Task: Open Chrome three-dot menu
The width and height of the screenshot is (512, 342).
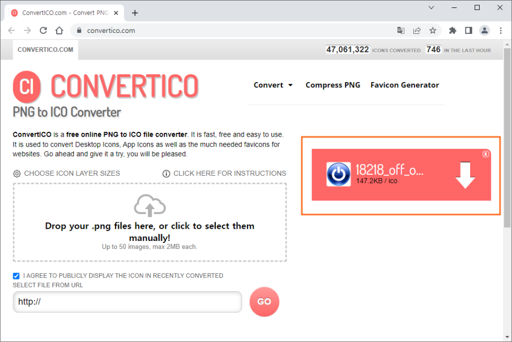Action: tap(500, 31)
